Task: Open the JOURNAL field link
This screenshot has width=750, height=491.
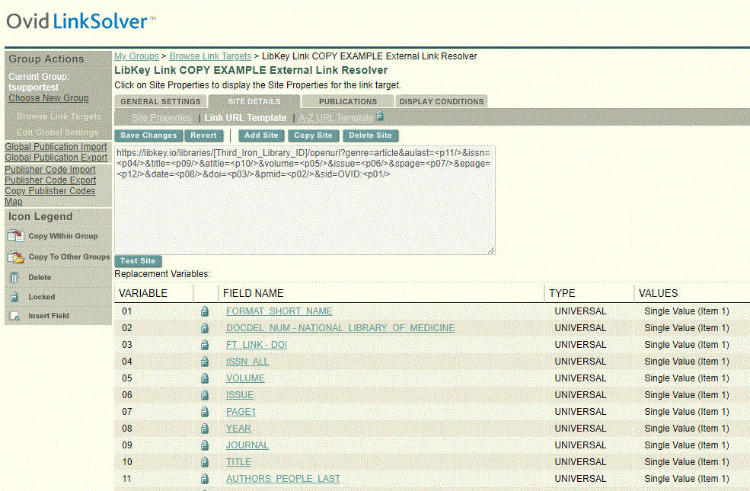Action: click(x=247, y=445)
